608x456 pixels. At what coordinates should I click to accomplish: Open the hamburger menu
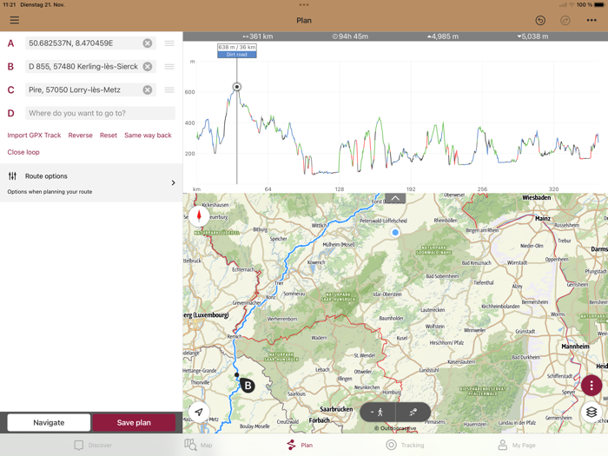coord(15,20)
